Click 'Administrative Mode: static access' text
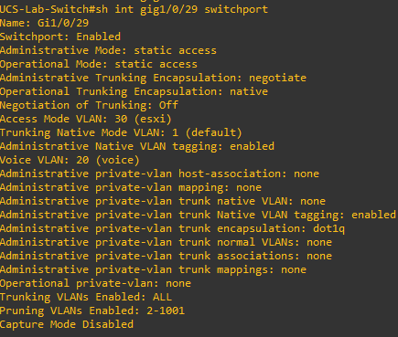 108,50
